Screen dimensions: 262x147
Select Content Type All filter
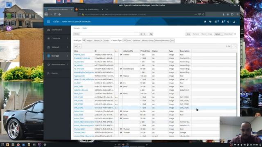click(124, 40)
